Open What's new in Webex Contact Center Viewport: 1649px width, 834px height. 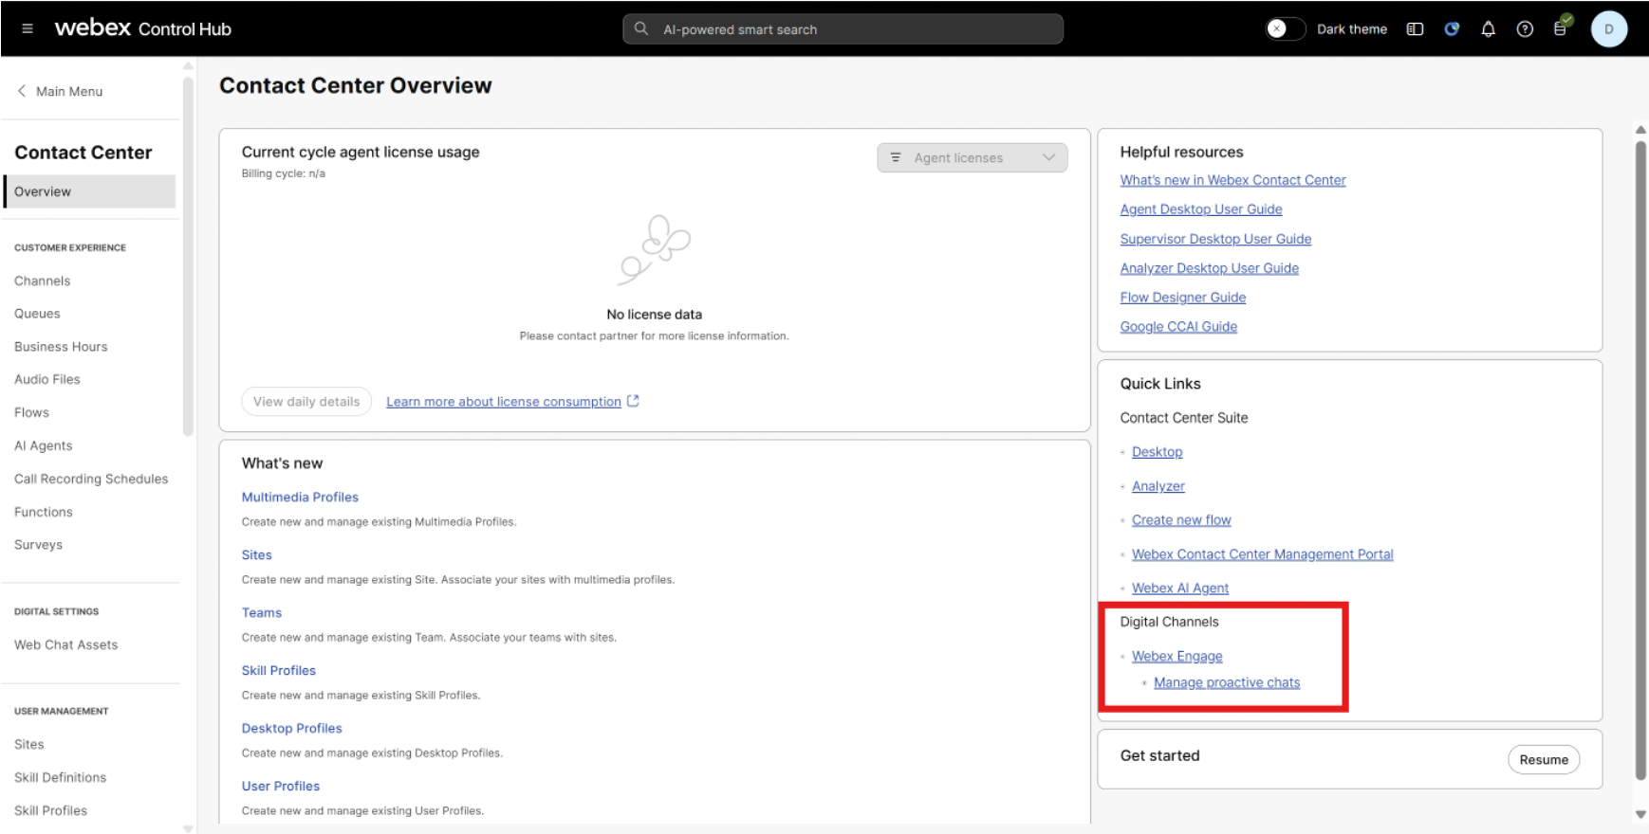coord(1232,180)
